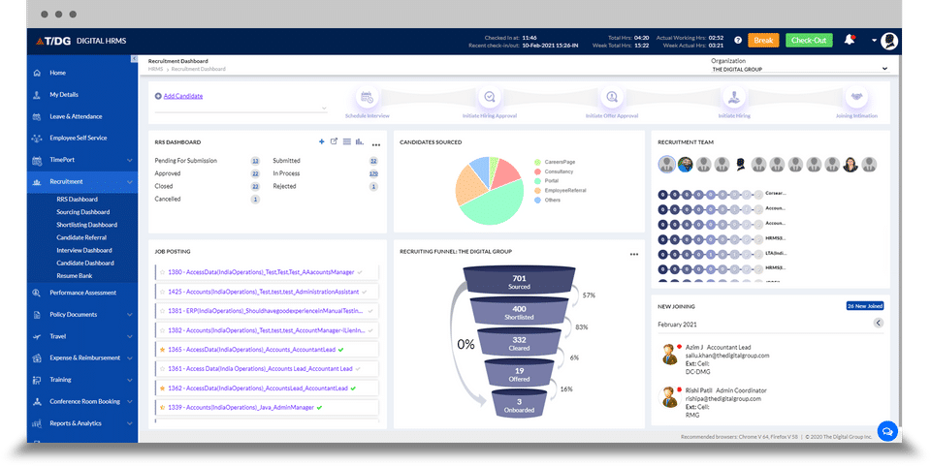This screenshot has height=466, width=931.
Task: Click the Pending For Submission count
Action: pyautogui.click(x=255, y=161)
